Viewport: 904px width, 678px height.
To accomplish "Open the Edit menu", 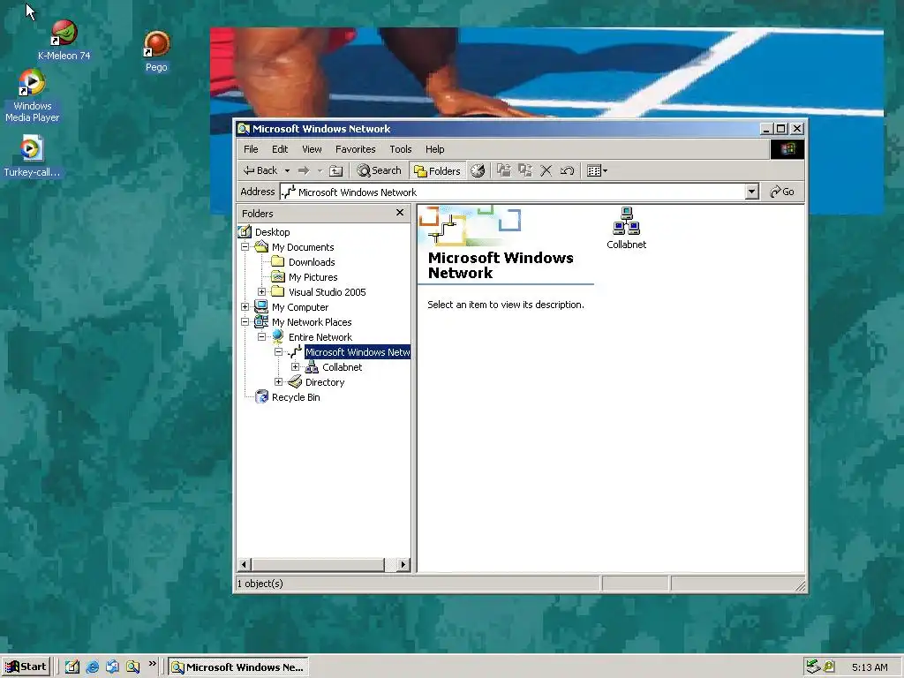I will pyautogui.click(x=280, y=149).
